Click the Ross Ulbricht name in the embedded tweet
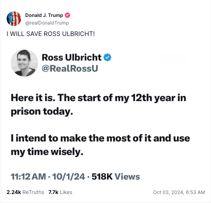Screen dimensions: 211x203 click(72, 57)
